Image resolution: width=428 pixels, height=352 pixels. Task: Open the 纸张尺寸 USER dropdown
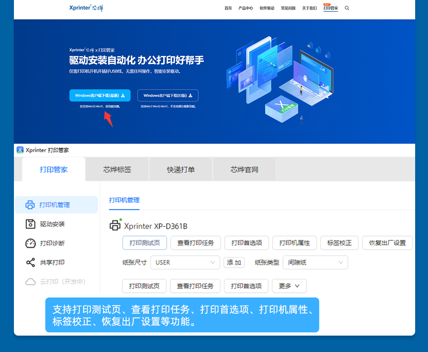click(185, 263)
